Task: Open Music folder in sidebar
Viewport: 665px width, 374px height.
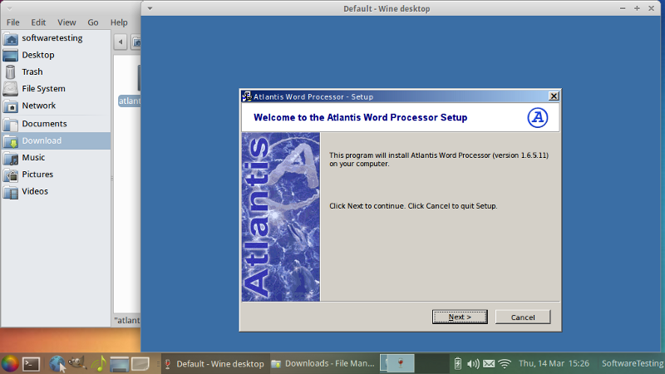Action: [56, 158]
